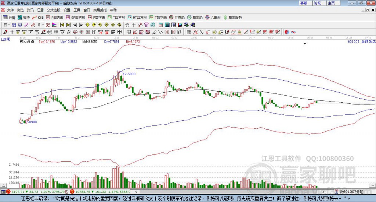Open the P数字表 tool
Image resolution: width=376 pixels, height=202 pixels.
coord(97,18)
